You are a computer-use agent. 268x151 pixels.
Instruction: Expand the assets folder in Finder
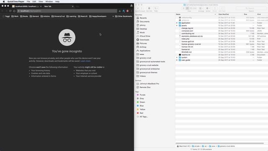tap(177, 26)
